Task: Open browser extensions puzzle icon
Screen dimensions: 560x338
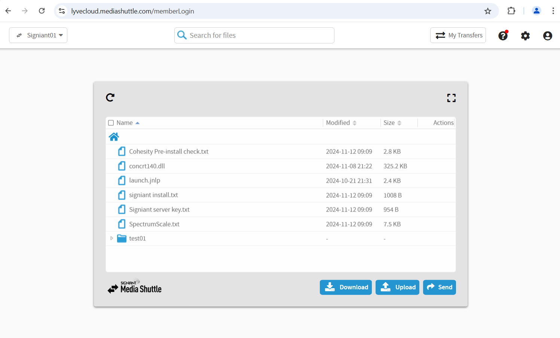Action: (x=511, y=11)
